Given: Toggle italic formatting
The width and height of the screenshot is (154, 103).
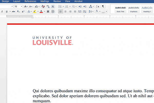Looking at the screenshot, I should coord(2,12).
